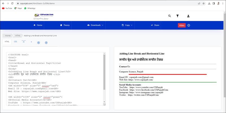226x113 pixels.
Task: Open the user account icon
Action: tap(188, 16)
